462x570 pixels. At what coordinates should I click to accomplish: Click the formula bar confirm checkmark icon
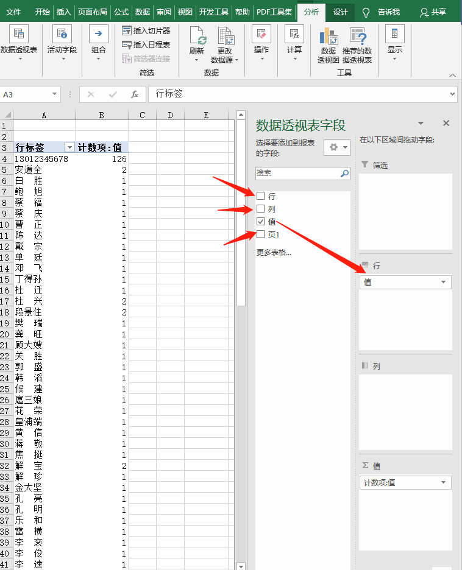[x=113, y=95]
